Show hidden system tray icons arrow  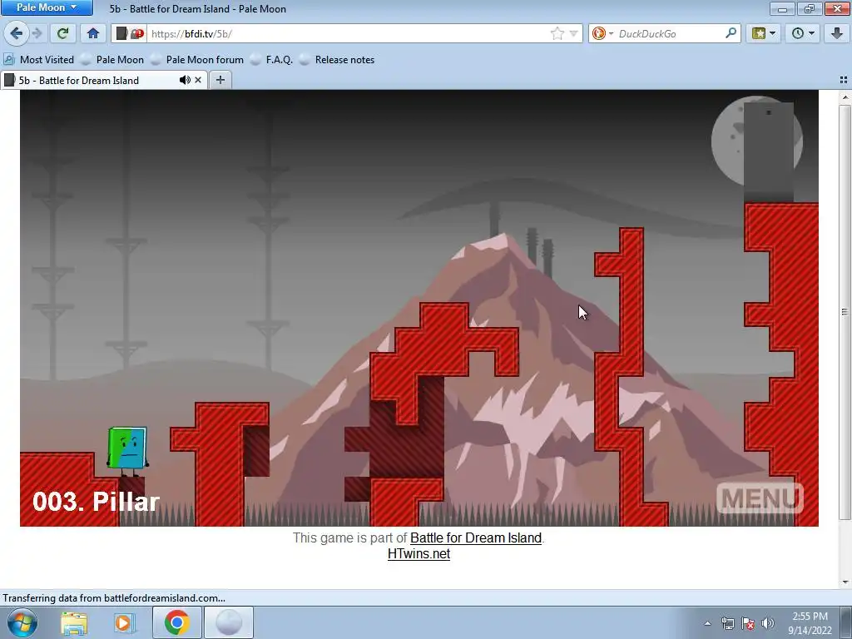[707, 623]
